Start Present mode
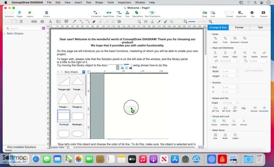 coord(264,14)
